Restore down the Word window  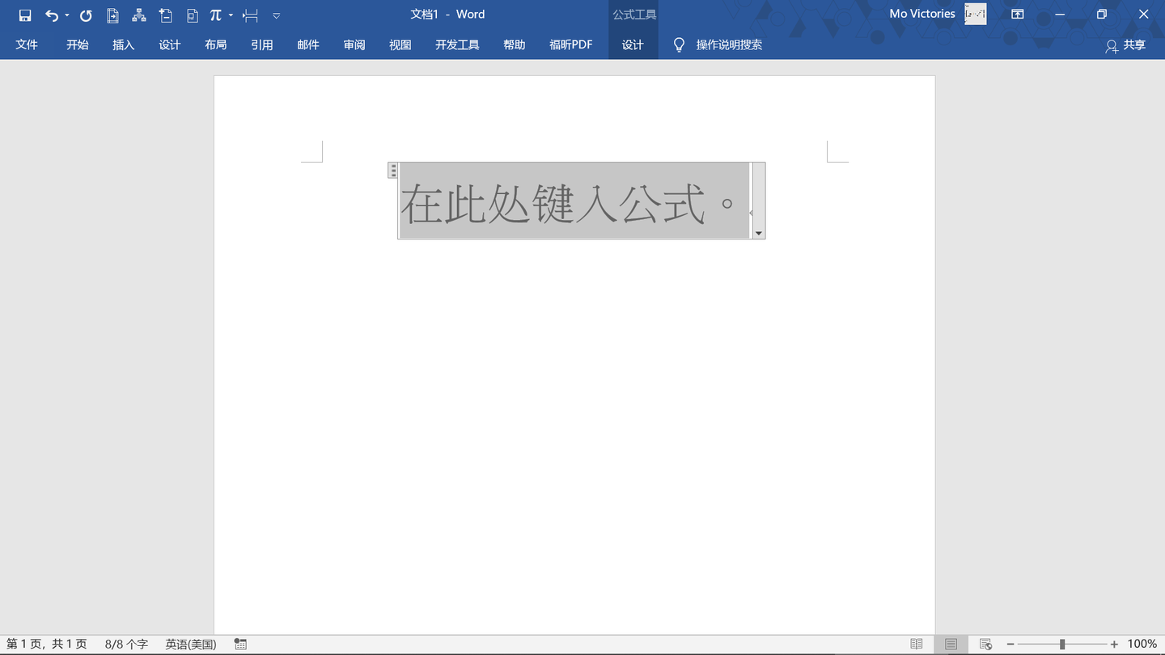[1102, 15]
